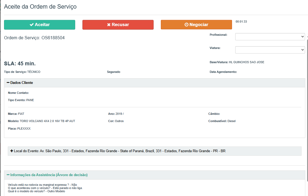The height and width of the screenshot is (196, 308).
Task: Click the Informações da Assistência section title
Action: click(49, 175)
